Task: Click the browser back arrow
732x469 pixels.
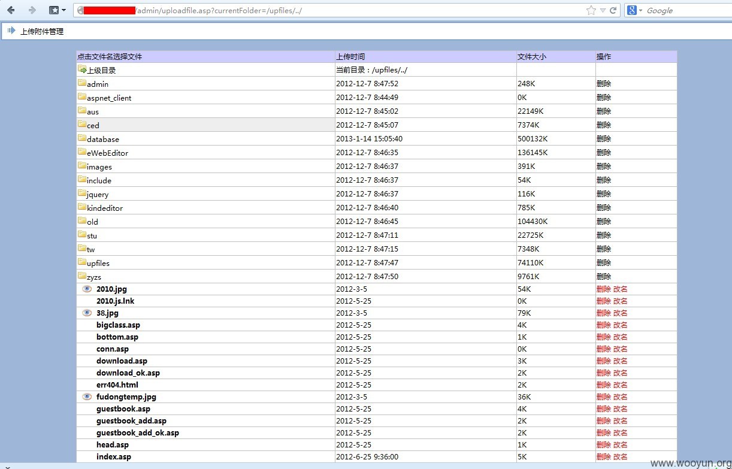Action: click(11, 10)
